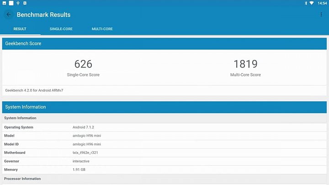Select the Operating System label
329x185 pixels.
19,127
